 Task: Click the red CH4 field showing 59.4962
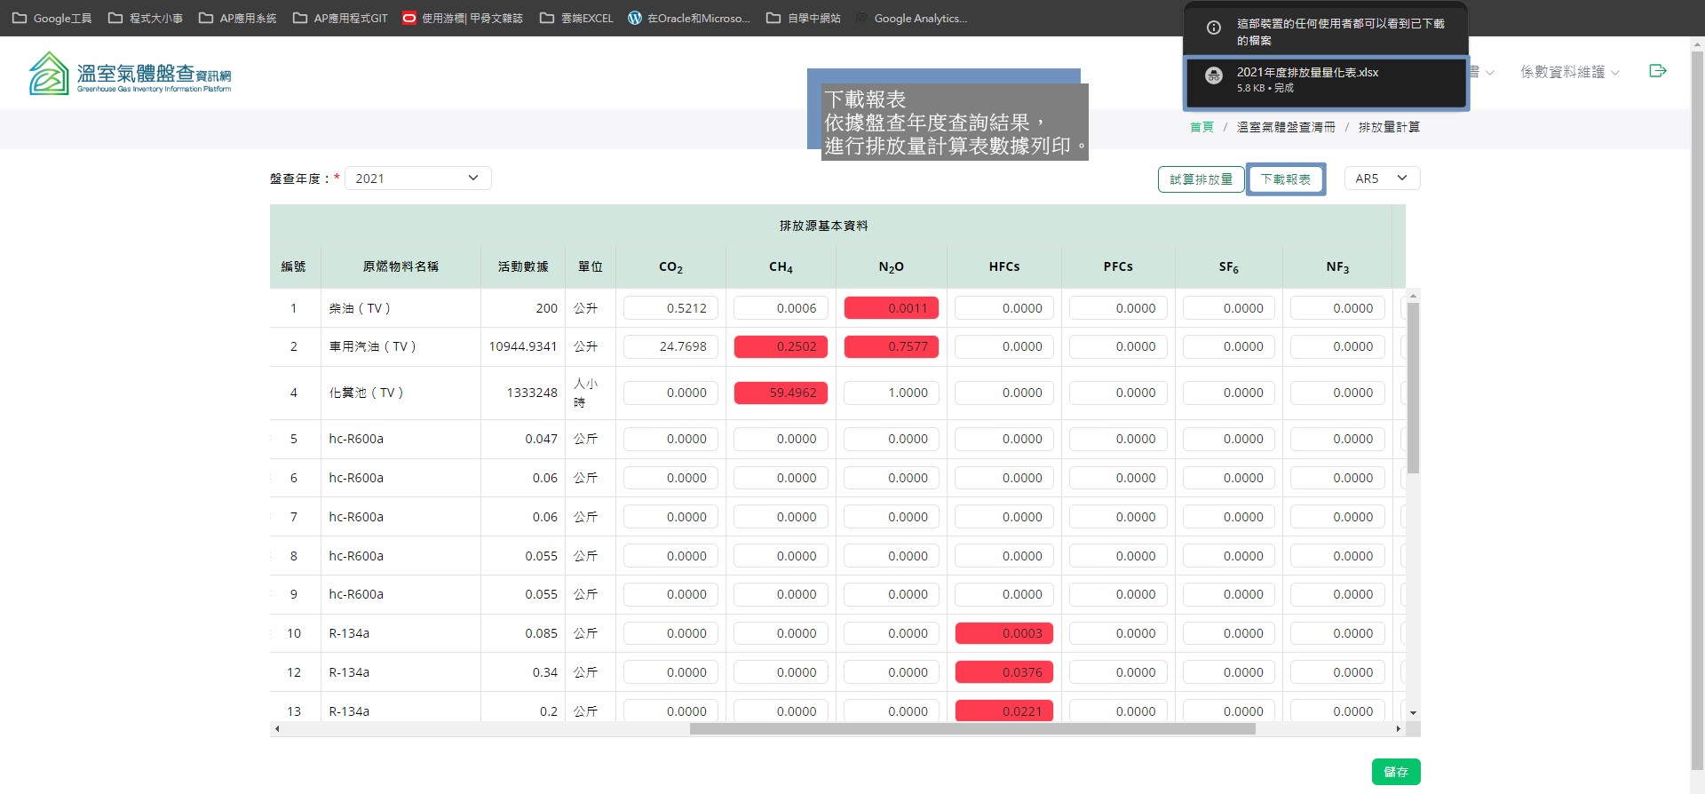[781, 393]
